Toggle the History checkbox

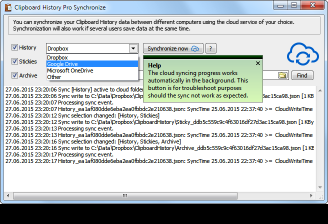point(14,47)
